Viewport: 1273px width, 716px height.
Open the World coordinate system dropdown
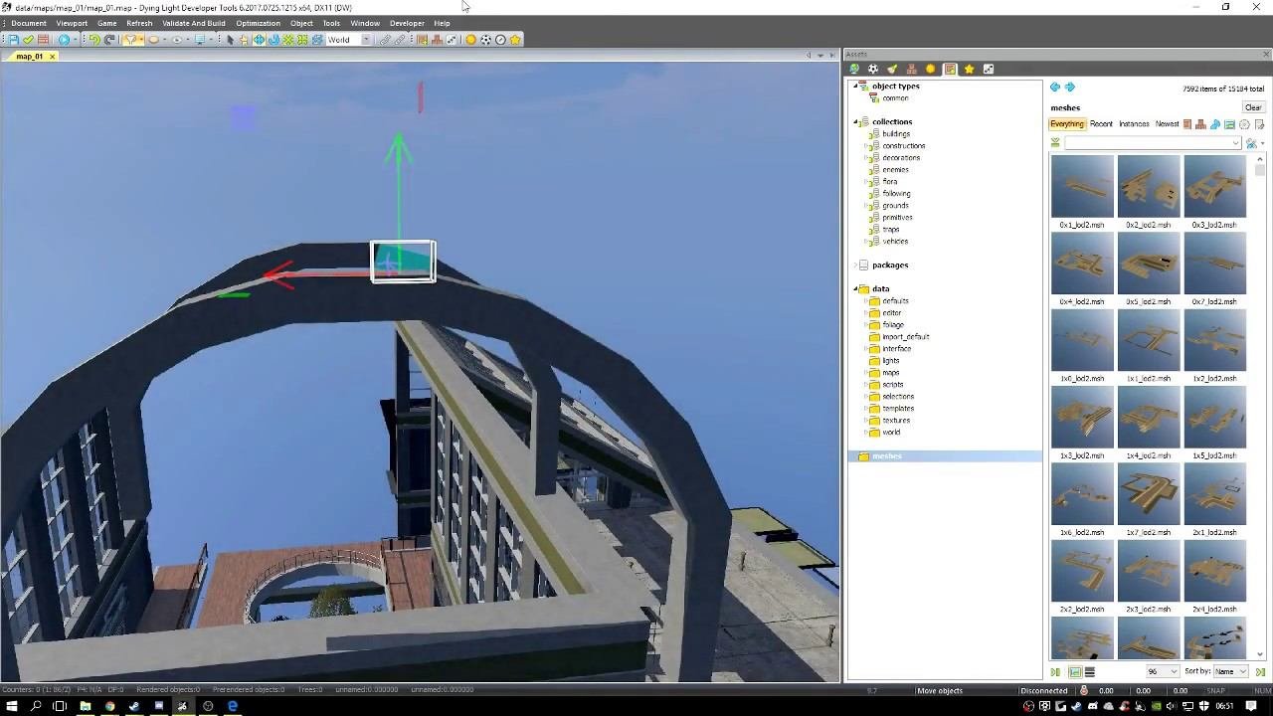365,40
